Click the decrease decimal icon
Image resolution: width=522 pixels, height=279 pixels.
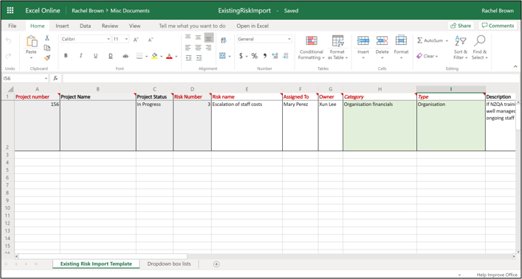(285, 56)
